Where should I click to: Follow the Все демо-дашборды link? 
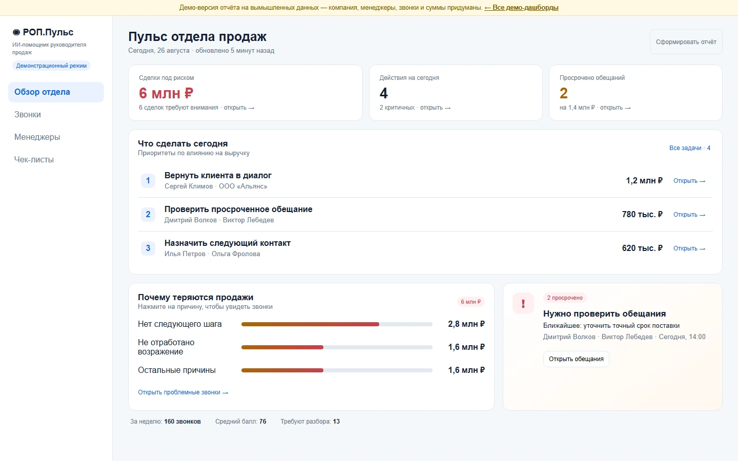coord(521,8)
